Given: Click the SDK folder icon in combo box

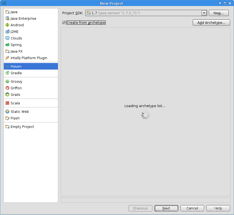Looking at the screenshot, I should [89, 13].
